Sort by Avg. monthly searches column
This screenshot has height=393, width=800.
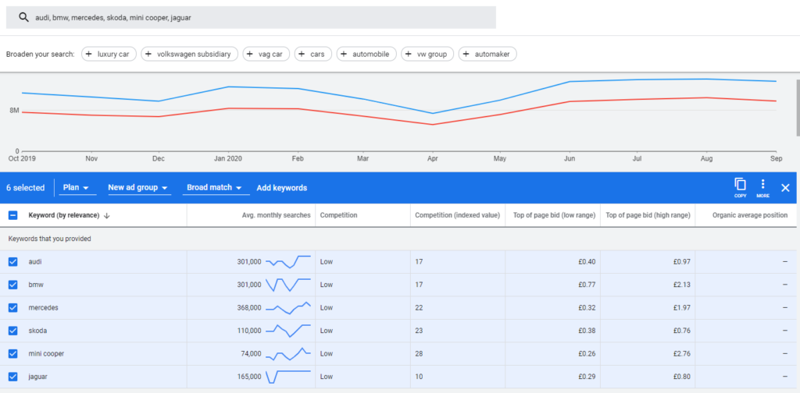[276, 215]
